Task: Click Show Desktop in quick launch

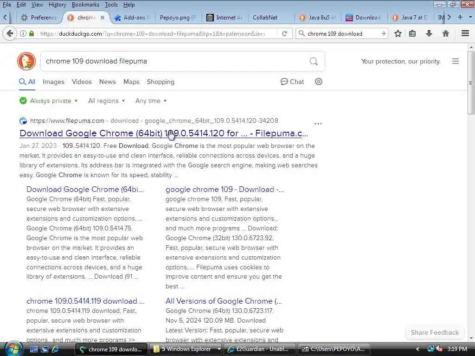Action: coord(33,350)
